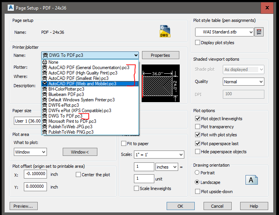Select BH-ColorPlotter.pc3 plotter

click(90, 89)
